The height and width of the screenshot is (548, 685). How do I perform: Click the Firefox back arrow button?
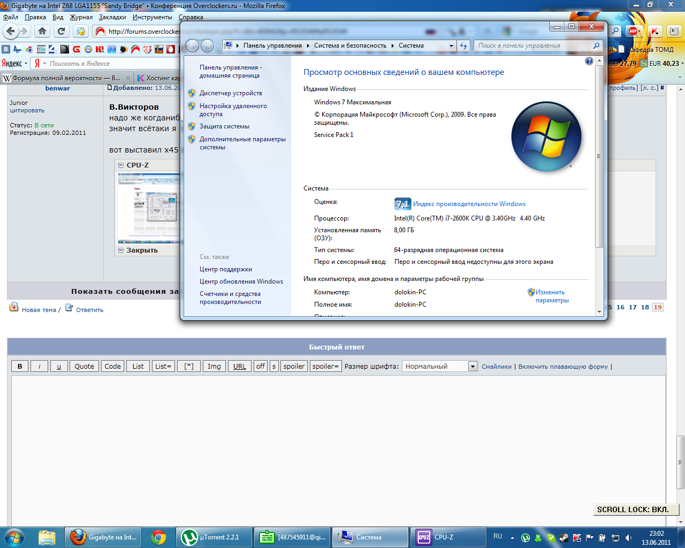pos(11,31)
